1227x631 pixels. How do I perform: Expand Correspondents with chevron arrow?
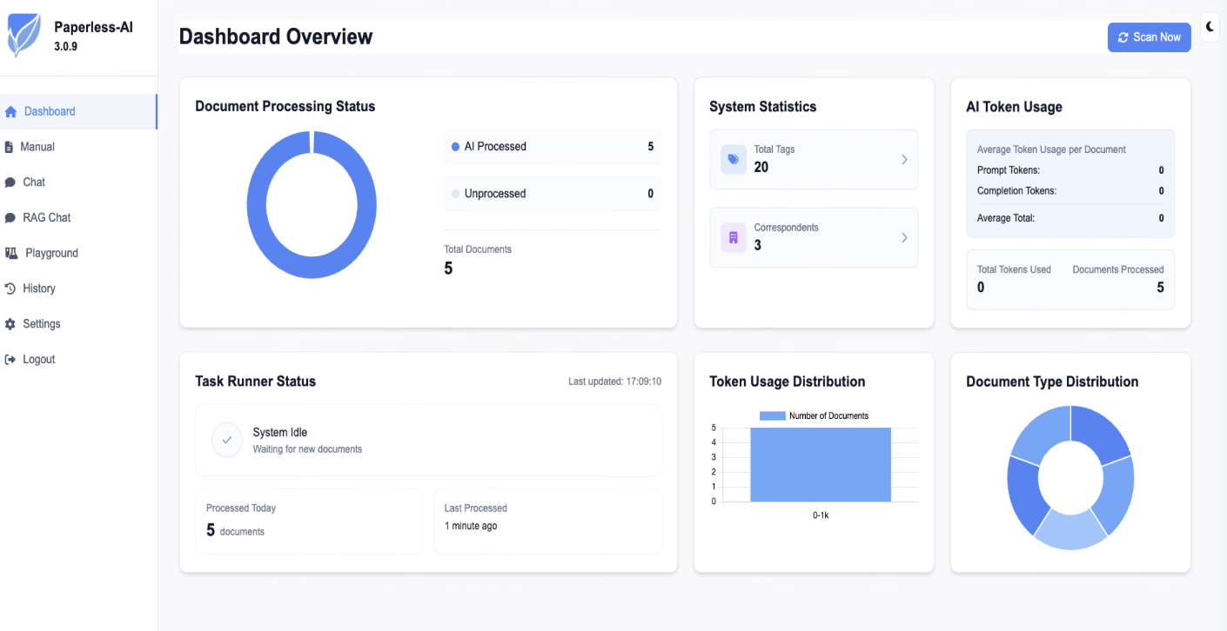pyautogui.click(x=904, y=237)
